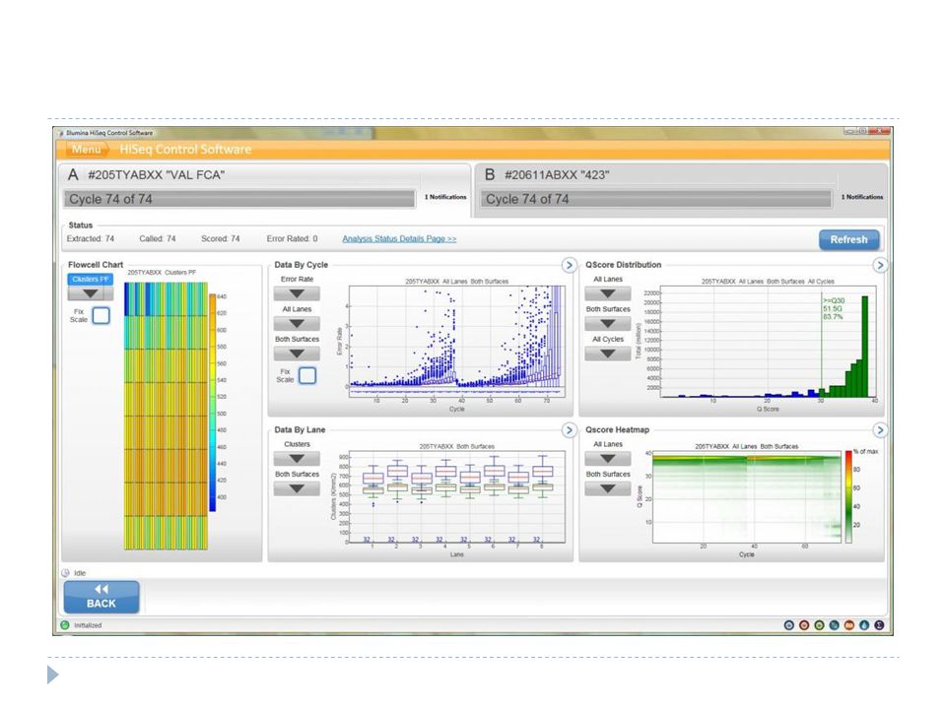Viewport: 946px width, 709px height.
Task: Open the Menu in the orange header
Action: pos(87,150)
